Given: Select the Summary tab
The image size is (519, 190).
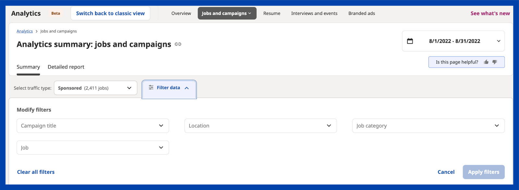Looking at the screenshot, I should [x=28, y=67].
